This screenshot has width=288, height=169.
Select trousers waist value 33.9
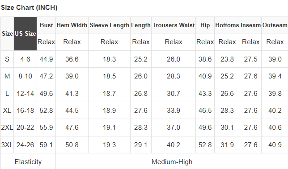(174, 111)
